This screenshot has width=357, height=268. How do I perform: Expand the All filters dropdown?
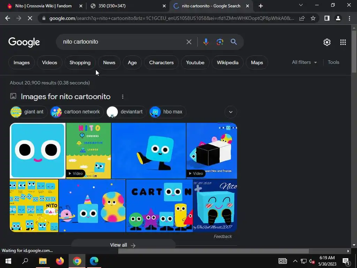304,62
